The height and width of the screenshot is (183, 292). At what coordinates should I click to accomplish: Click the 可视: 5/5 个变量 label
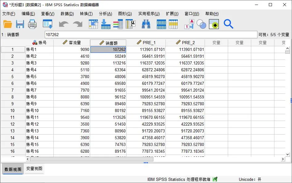(x=274, y=35)
